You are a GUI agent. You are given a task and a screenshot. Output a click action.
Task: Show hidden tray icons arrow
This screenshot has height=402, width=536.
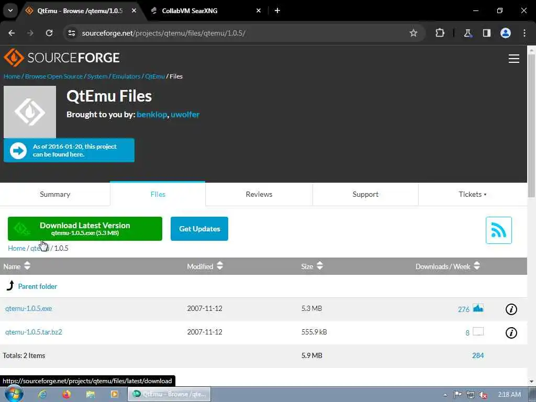[x=445, y=395]
